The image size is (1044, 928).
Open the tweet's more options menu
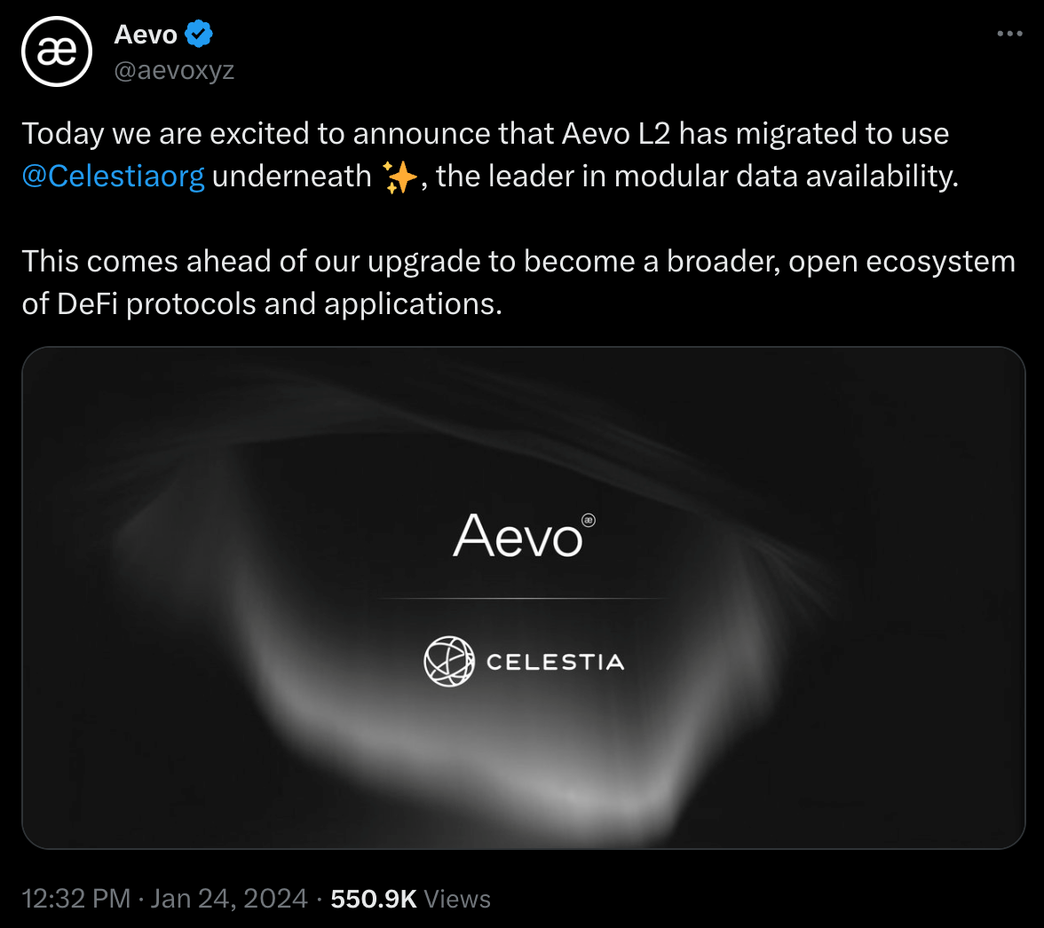(x=1010, y=35)
